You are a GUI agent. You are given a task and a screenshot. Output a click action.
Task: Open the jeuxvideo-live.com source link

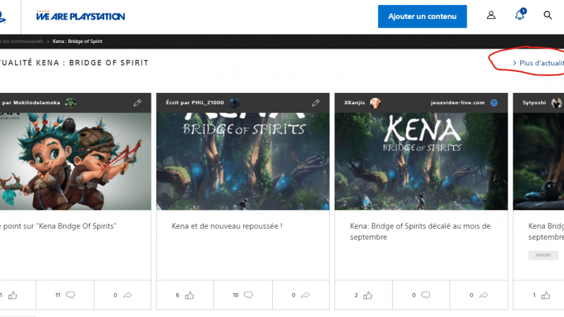click(458, 103)
